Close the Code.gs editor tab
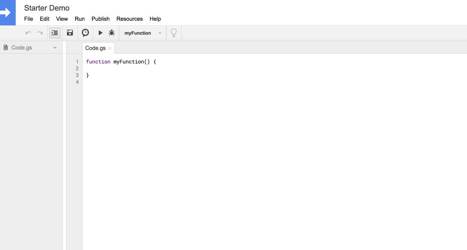467x250 pixels. tap(110, 48)
